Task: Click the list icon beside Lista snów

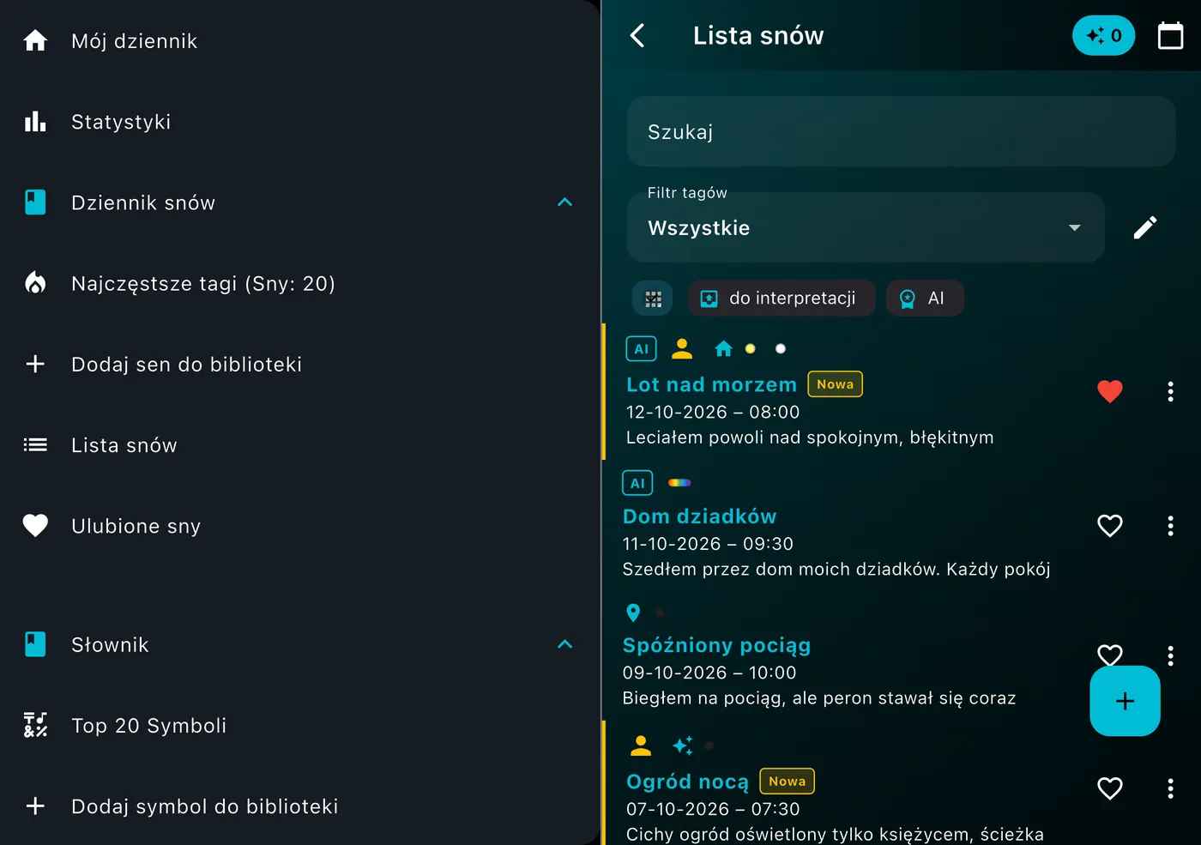Action: 35,444
